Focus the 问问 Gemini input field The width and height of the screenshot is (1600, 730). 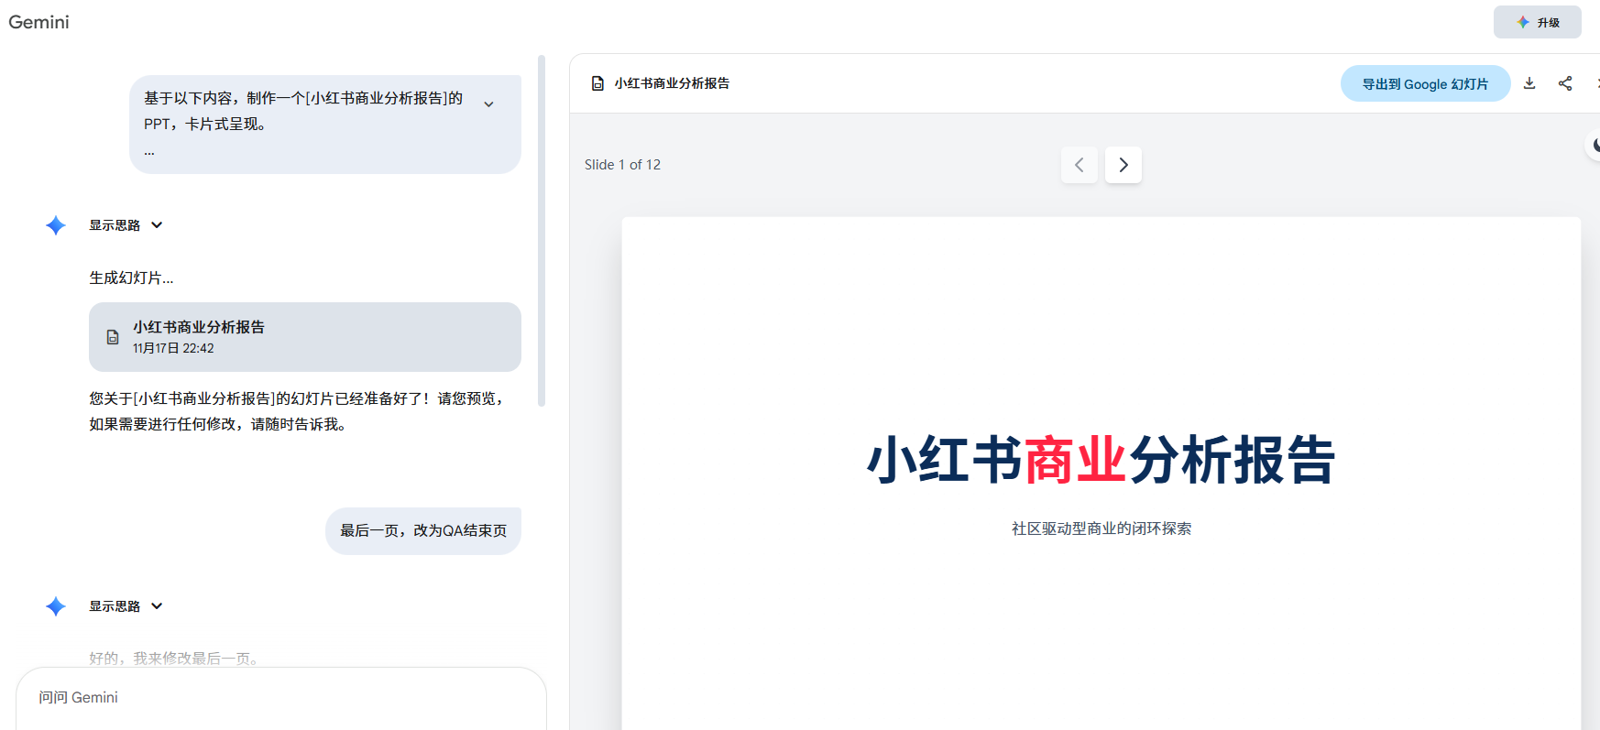click(281, 698)
